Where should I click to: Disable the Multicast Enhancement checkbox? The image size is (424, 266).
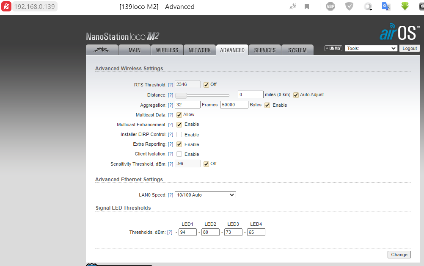pyautogui.click(x=179, y=125)
